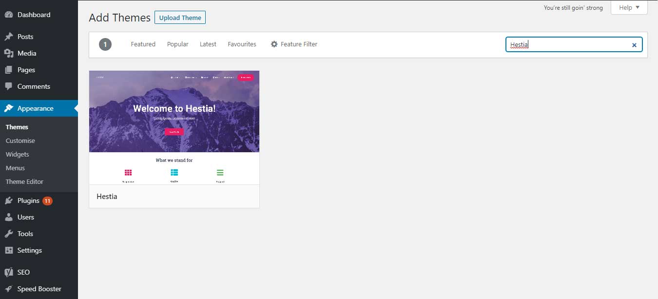Click the Plugins plug icon
This screenshot has width=658, height=299.
pyautogui.click(x=9, y=200)
